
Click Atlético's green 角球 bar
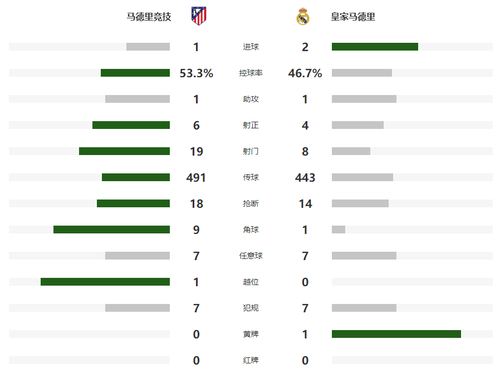pos(111,230)
